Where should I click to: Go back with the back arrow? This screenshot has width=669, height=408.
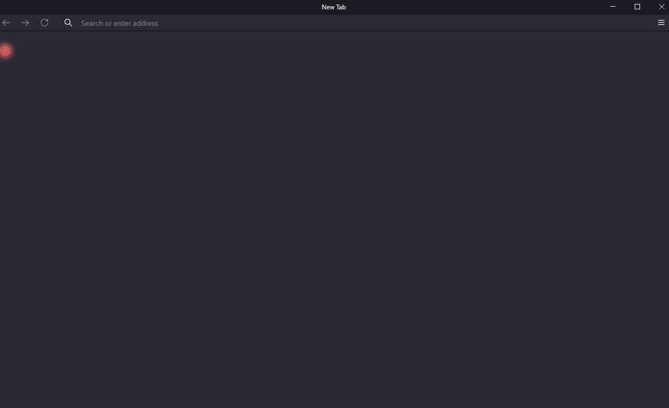pyautogui.click(x=6, y=23)
